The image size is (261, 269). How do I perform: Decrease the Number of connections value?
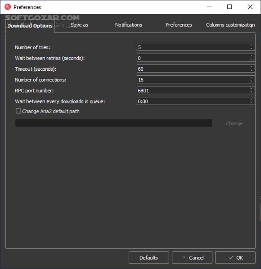(x=251, y=81)
